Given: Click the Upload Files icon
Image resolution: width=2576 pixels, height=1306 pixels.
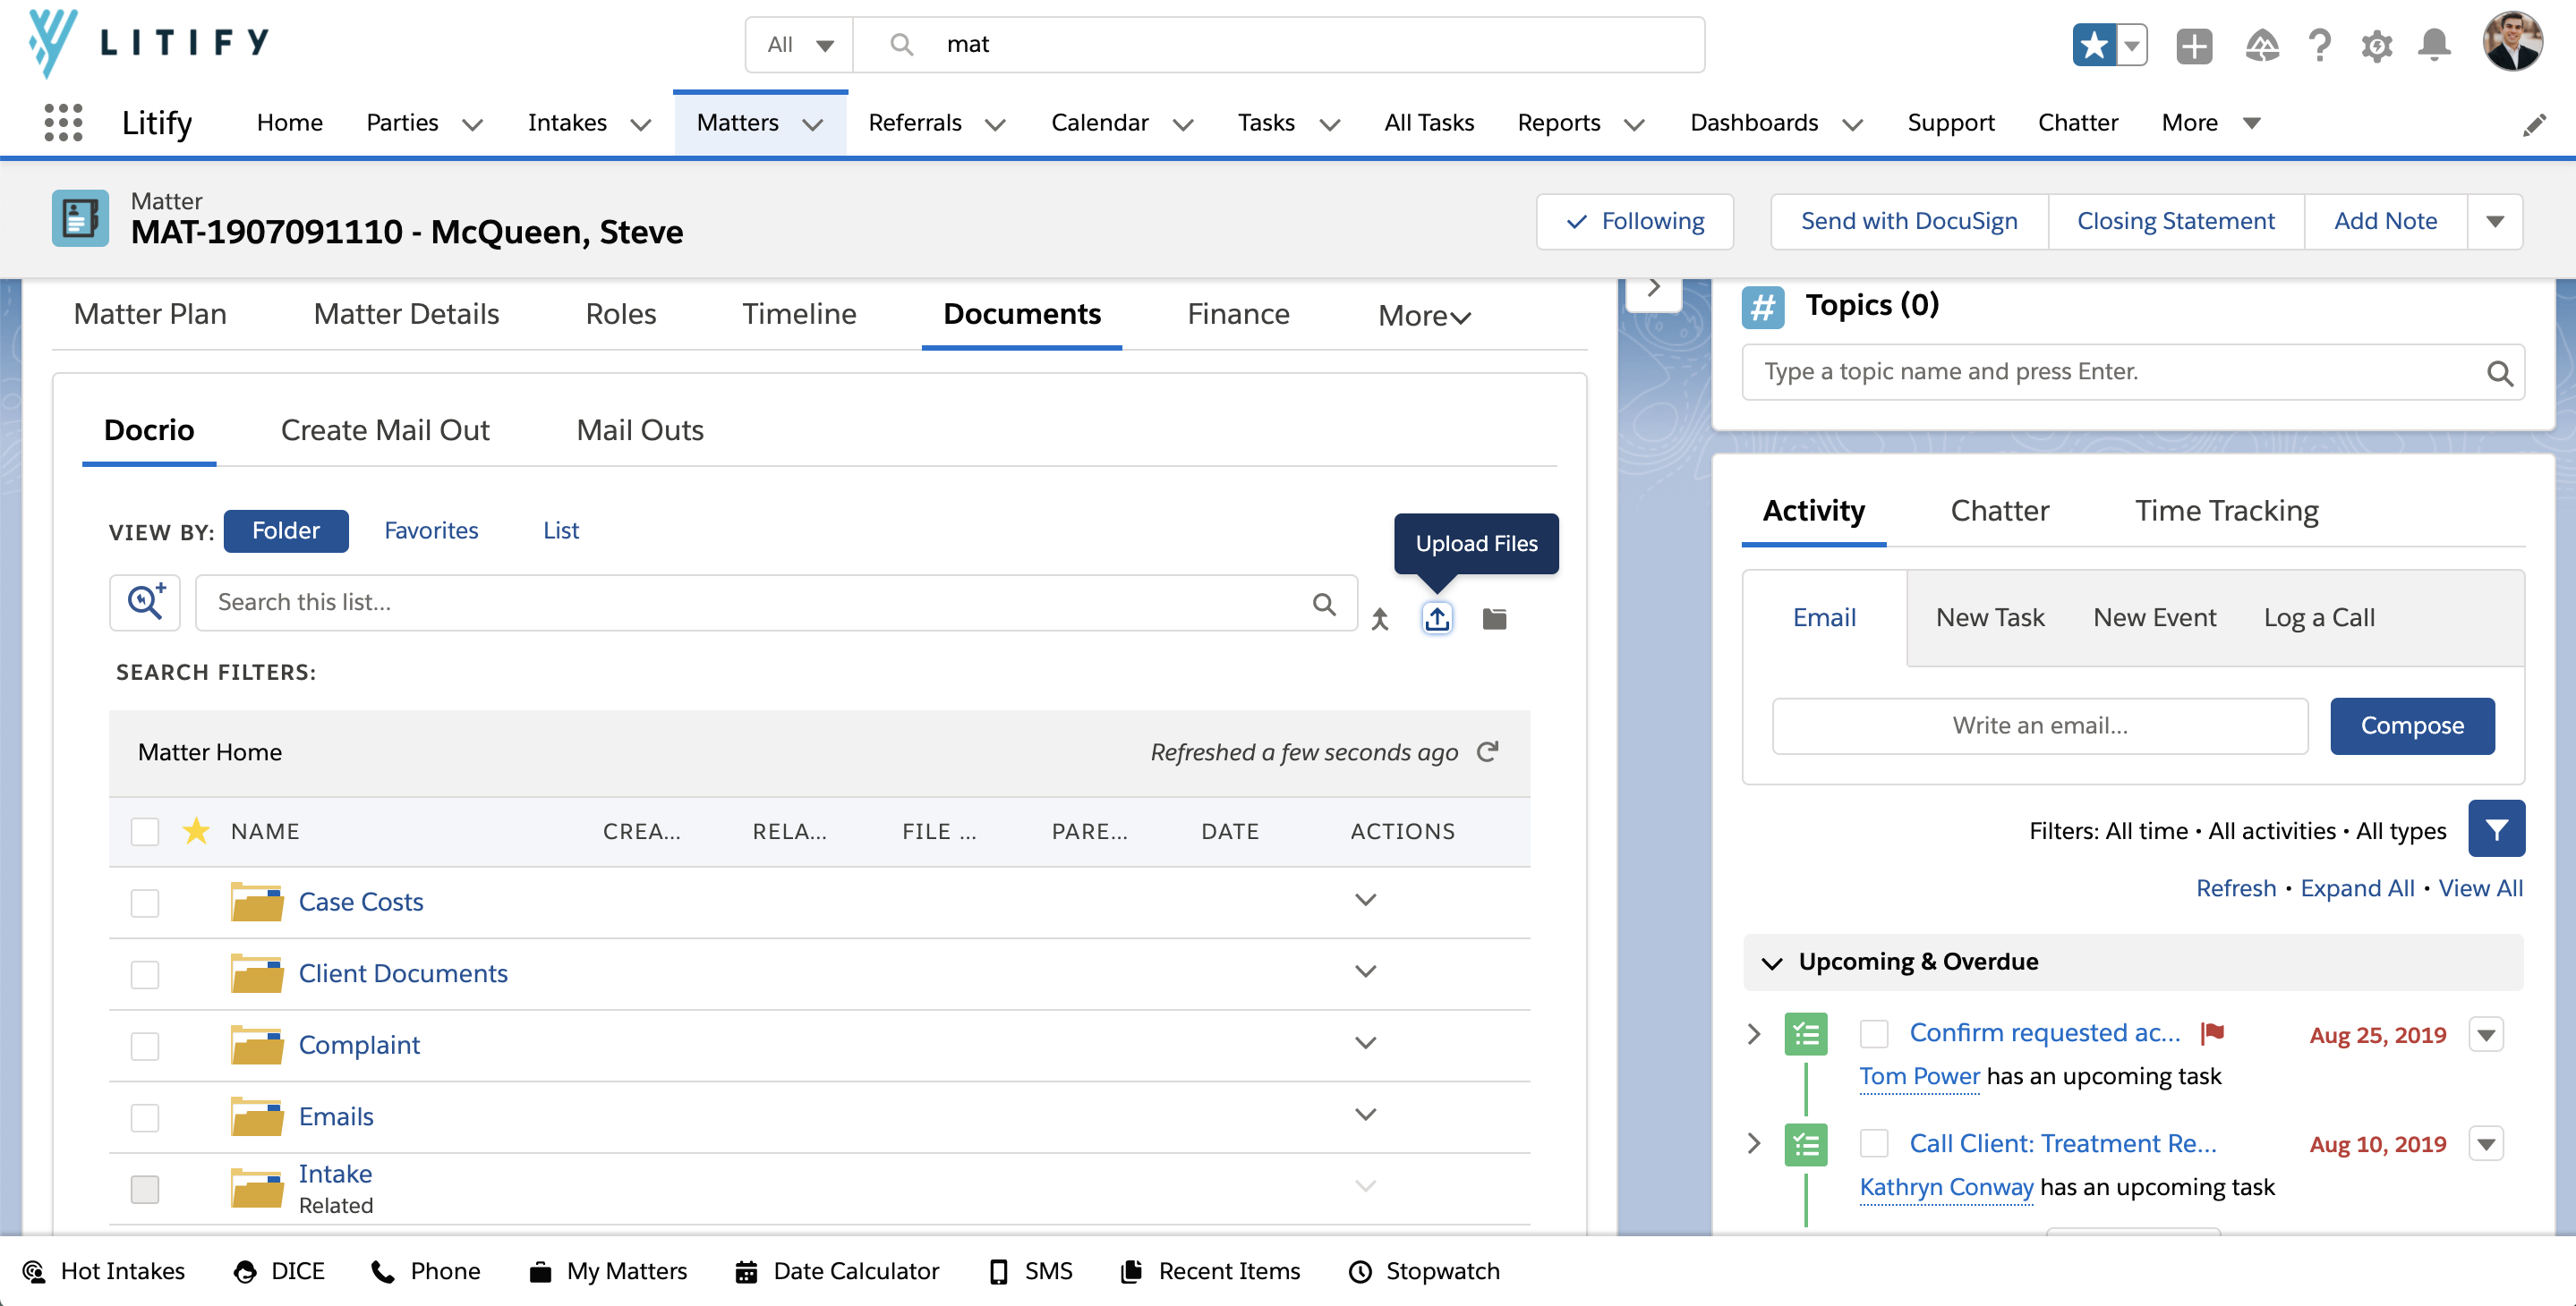Looking at the screenshot, I should (1437, 618).
